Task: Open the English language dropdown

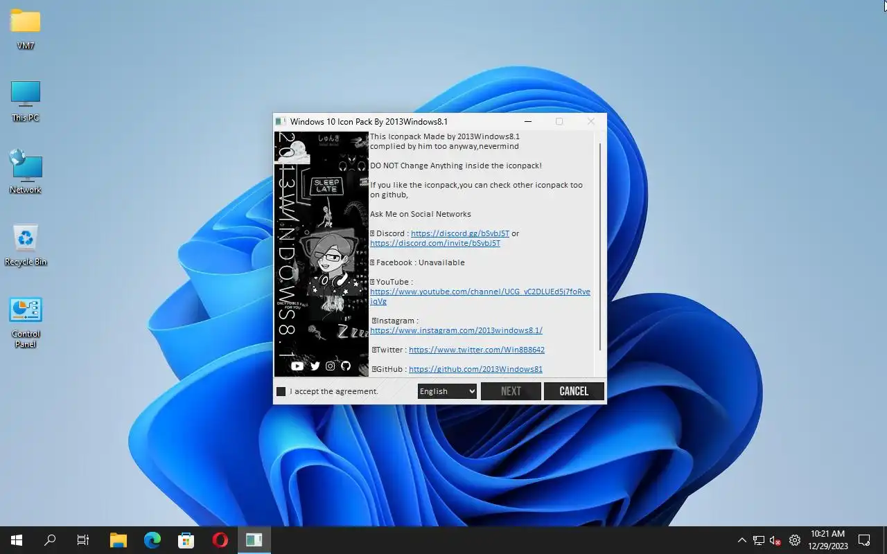Action: tap(447, 391)
